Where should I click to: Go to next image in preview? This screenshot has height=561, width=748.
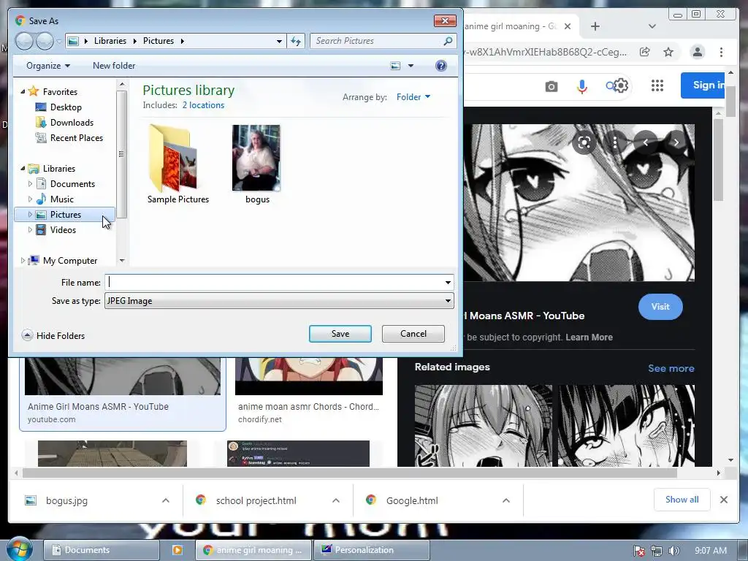676,142
